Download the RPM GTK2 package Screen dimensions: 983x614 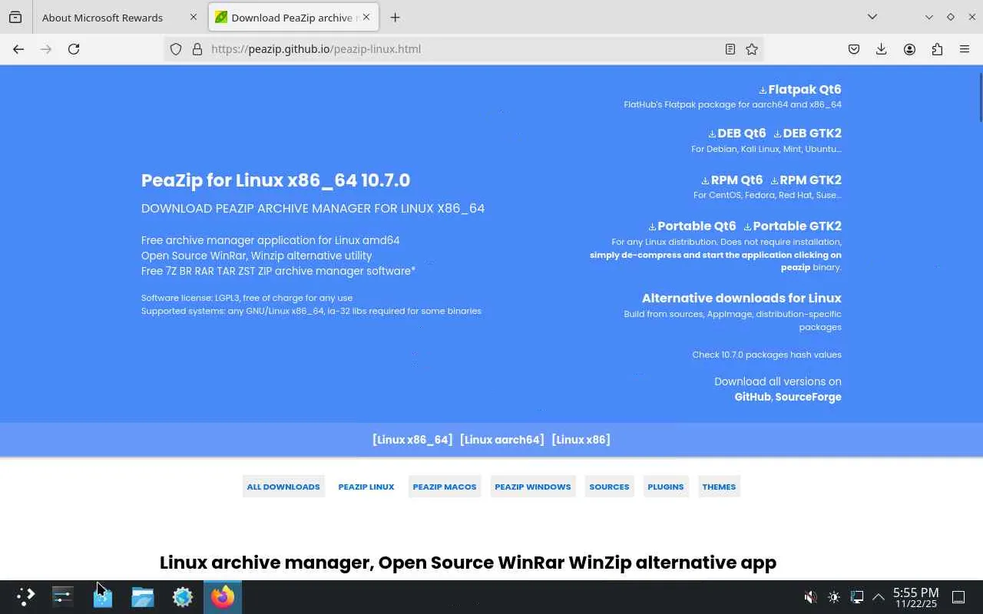pos(806,180)
